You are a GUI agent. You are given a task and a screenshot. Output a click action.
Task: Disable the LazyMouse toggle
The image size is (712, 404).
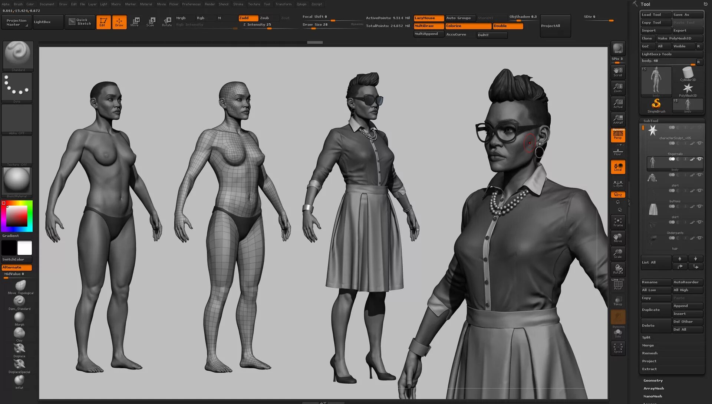click(x=428, y=18)
